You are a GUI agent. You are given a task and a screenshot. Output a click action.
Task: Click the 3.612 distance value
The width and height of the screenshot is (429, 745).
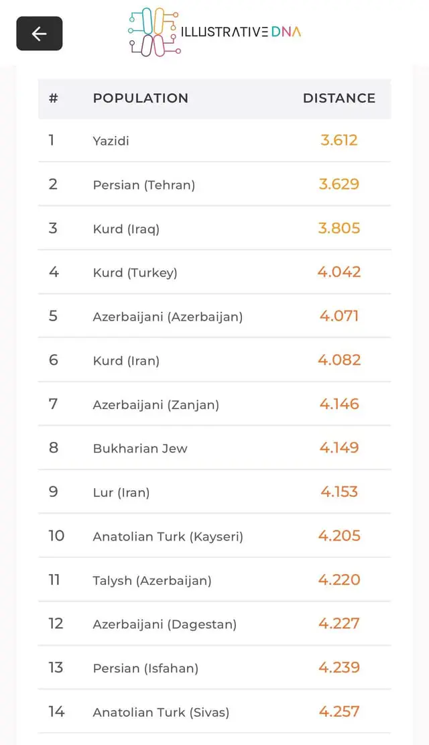point(339,140)
